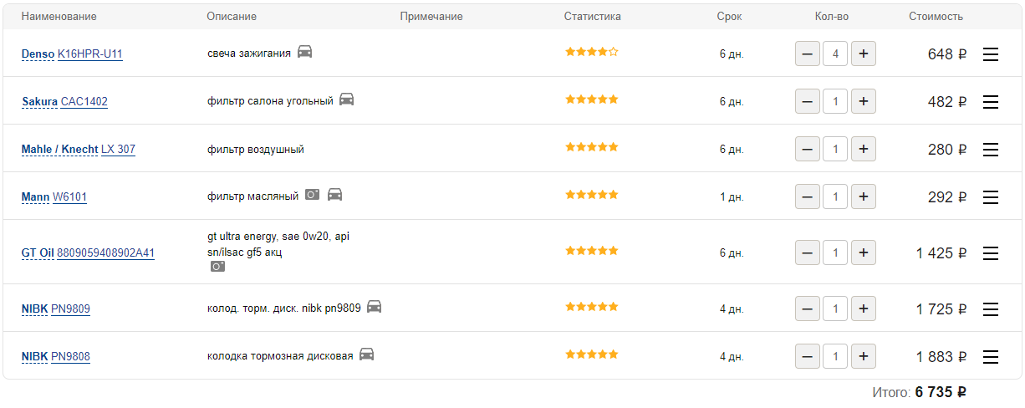Viewport: 1025px width, 408px height.
Task: Increase quantity of Denso K16HPR-U11
Action: coord(864,54)
